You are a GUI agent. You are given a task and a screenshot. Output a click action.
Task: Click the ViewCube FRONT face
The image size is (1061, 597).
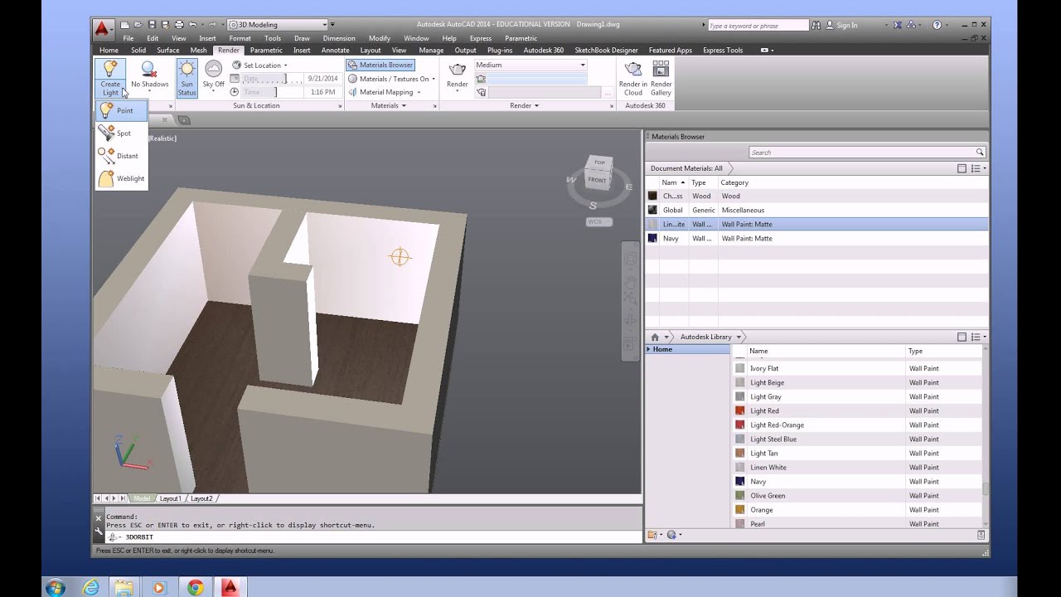point(597,179)
